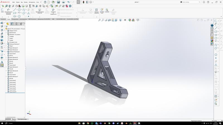Viewport: 223px width, 125px height.
Task: Open the Вид menu
Action: 22,2
